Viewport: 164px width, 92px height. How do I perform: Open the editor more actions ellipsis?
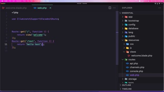114,8
